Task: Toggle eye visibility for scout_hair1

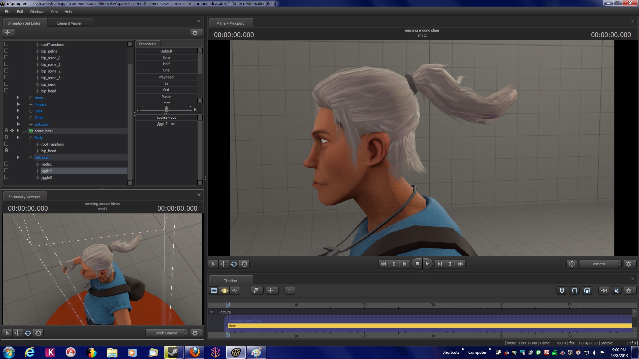Action: [12, 131]
